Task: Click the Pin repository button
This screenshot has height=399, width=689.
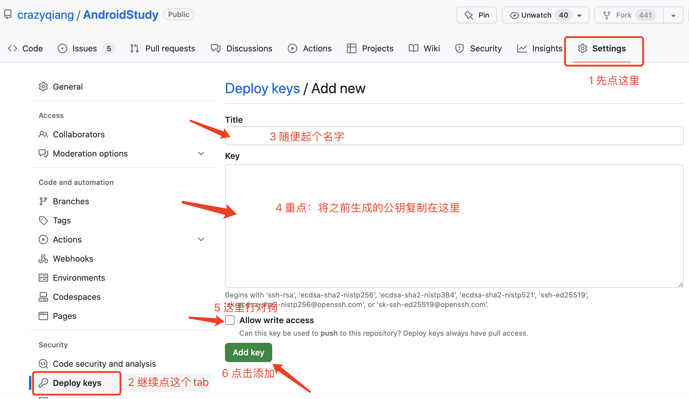Action: point(477,15)
